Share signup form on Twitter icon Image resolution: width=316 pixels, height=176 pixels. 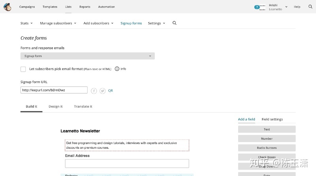102,91
